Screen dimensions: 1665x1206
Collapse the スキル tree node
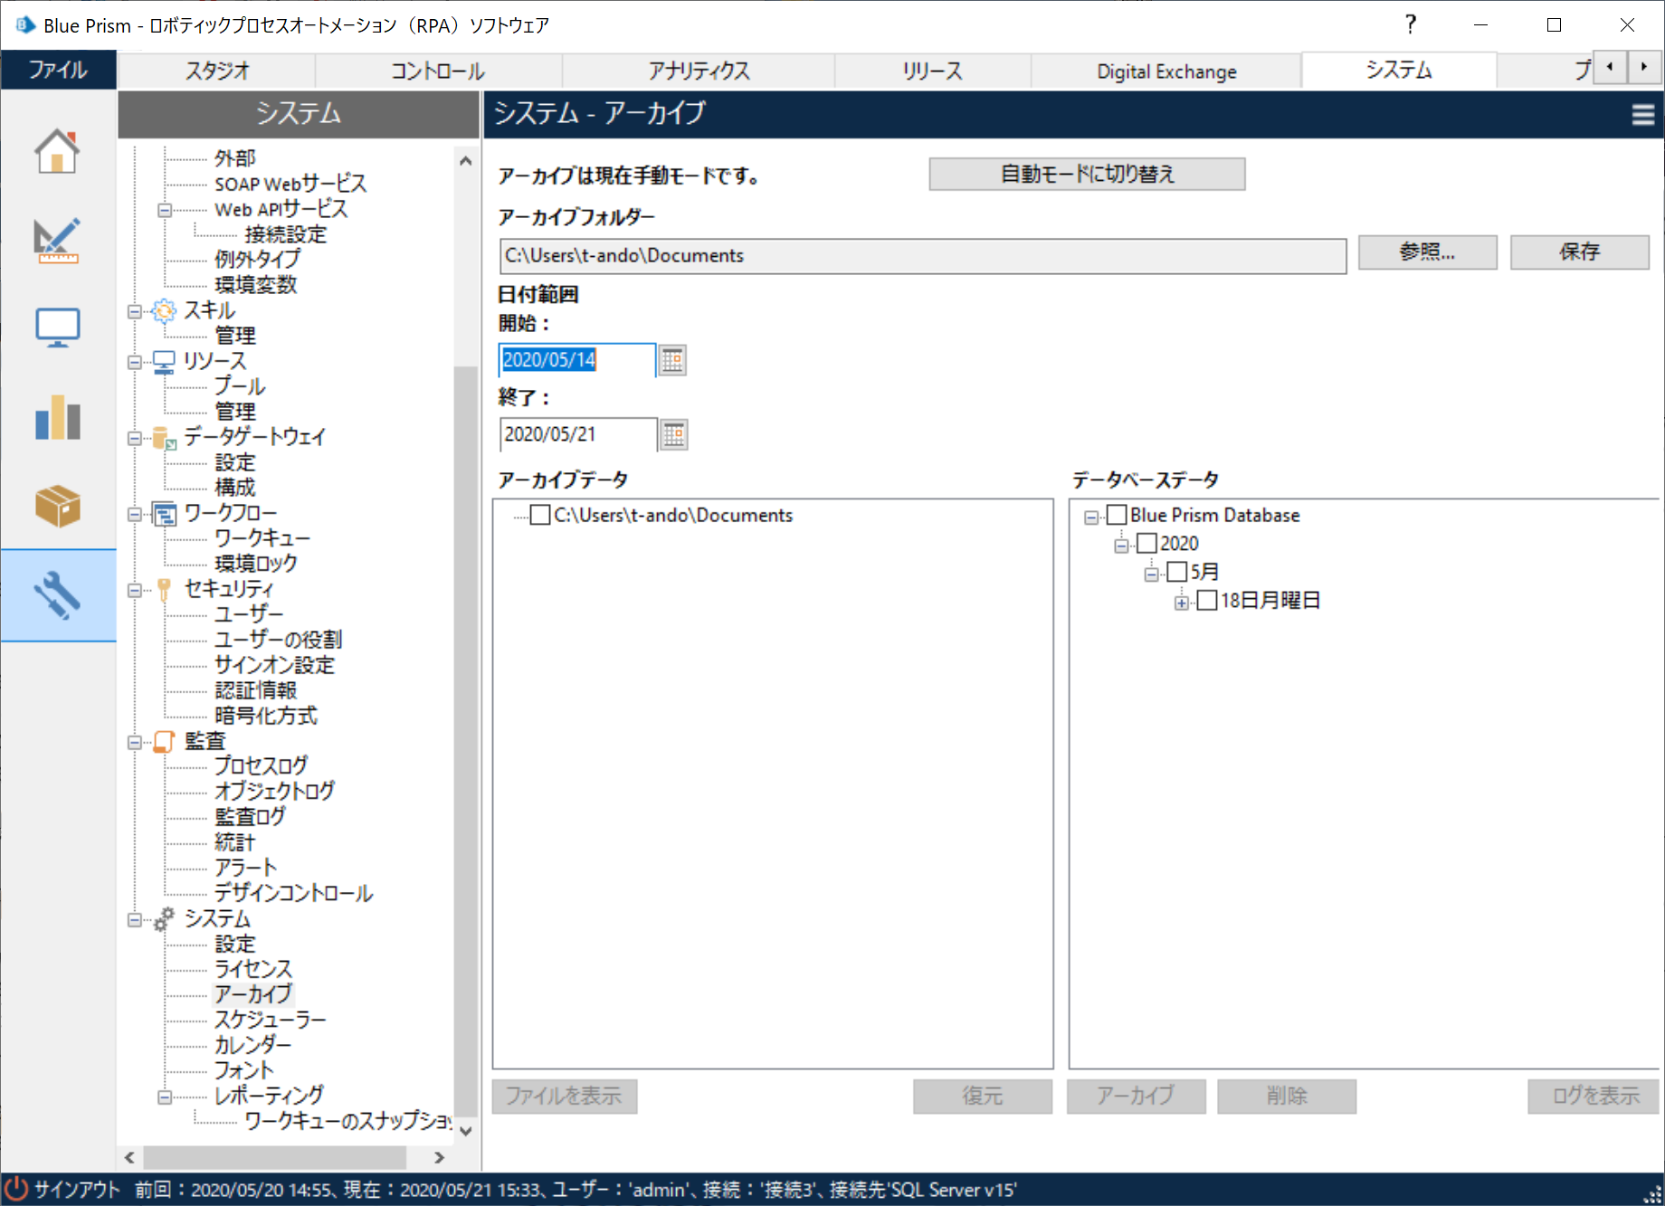pyautogui.click(x=135, y=311)
